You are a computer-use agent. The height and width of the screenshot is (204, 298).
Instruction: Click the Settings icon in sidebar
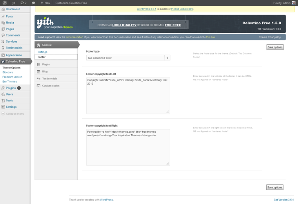point(3,107)
